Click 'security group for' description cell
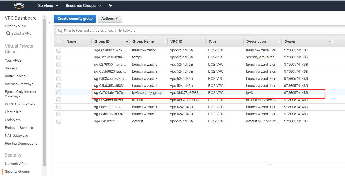 (262, 57)
